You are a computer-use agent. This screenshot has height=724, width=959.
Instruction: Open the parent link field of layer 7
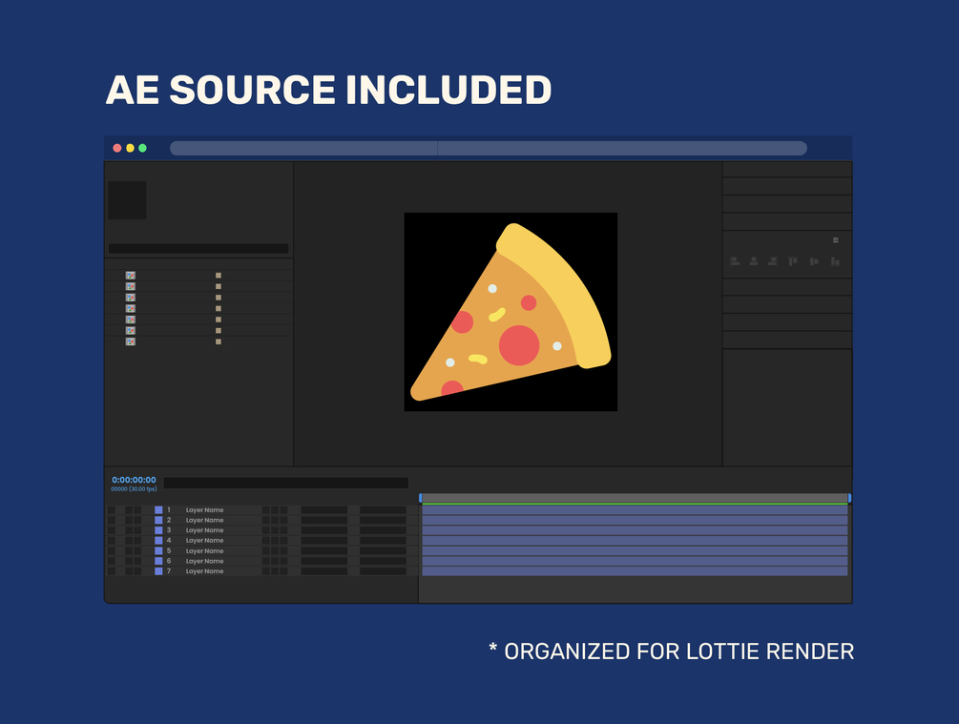pyautogui.click(x=383, y=571)
